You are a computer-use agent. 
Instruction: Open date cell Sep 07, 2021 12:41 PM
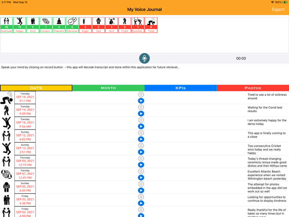25,174
